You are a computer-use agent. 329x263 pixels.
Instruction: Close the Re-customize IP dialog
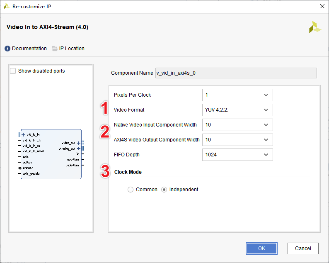[322, 7]
